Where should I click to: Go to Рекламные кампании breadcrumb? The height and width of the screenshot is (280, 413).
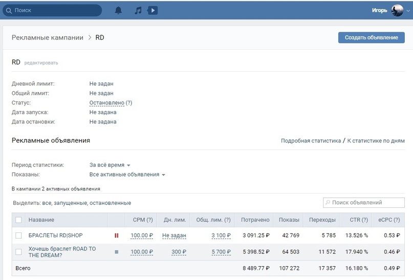48,37
